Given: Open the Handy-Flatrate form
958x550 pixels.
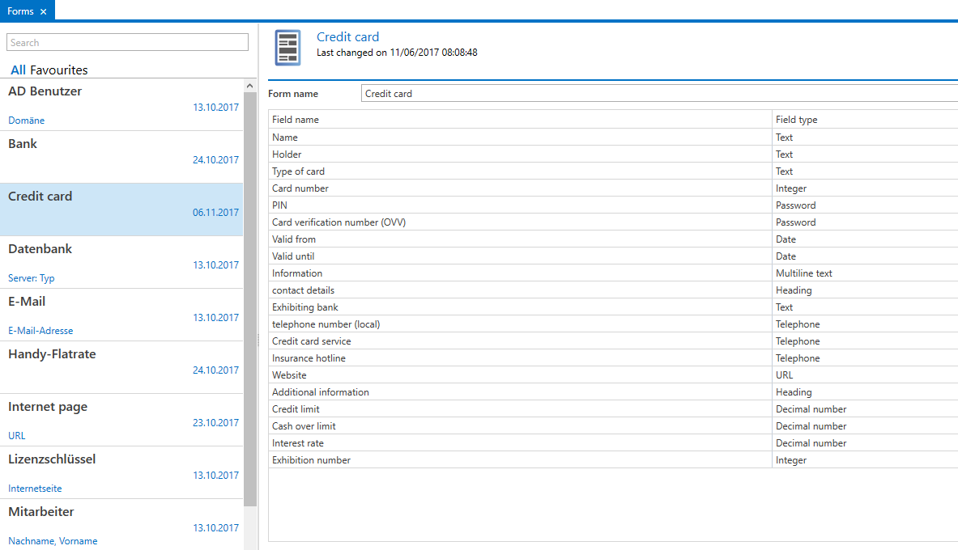Looking at the screenshot, I should (121, 367).
